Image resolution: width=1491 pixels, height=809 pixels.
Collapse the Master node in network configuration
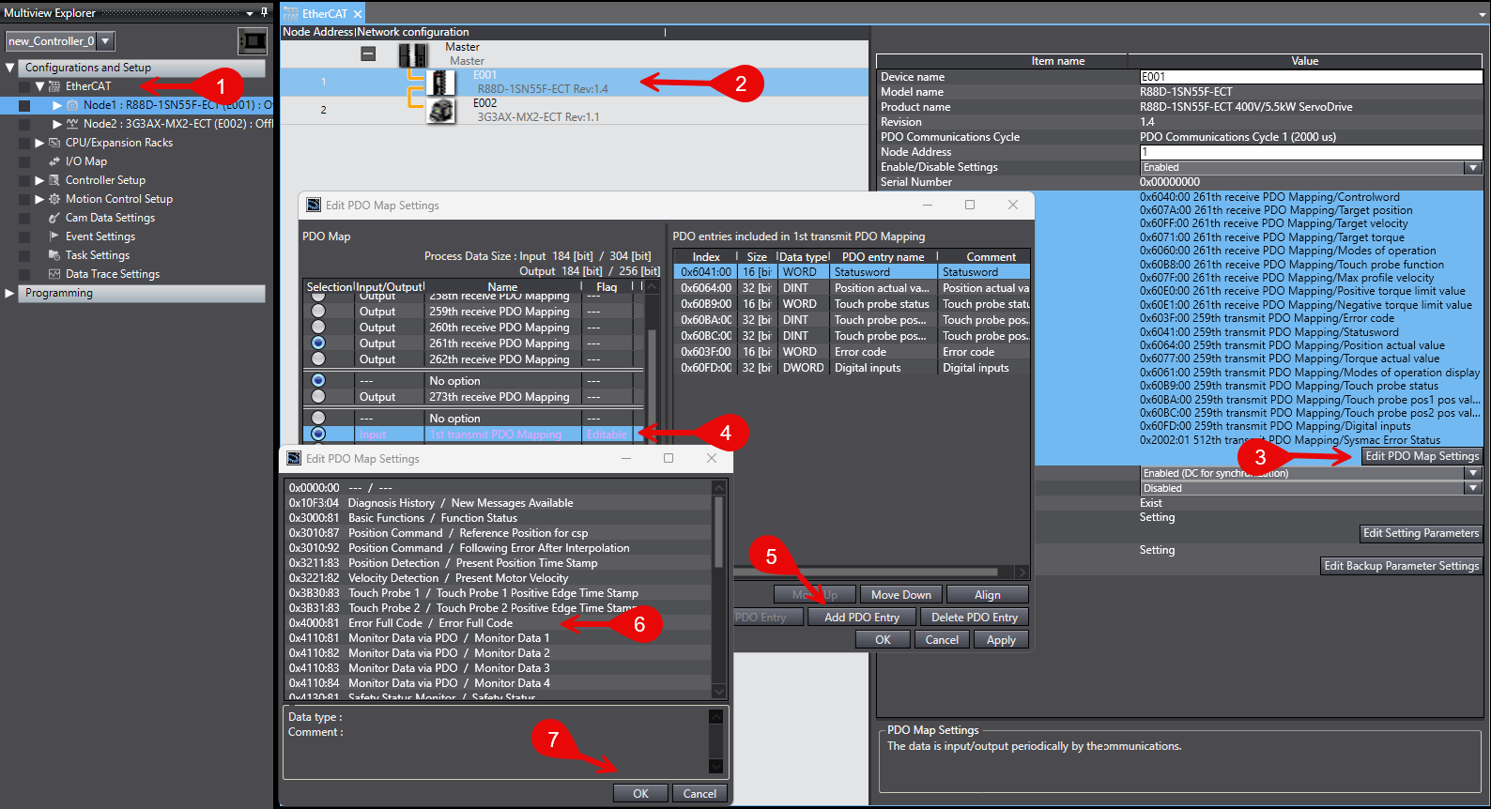368,53
